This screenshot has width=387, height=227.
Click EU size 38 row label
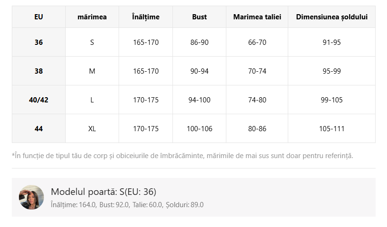pos(39,71)
